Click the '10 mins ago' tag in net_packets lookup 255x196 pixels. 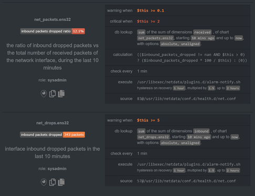pos(203,38)
